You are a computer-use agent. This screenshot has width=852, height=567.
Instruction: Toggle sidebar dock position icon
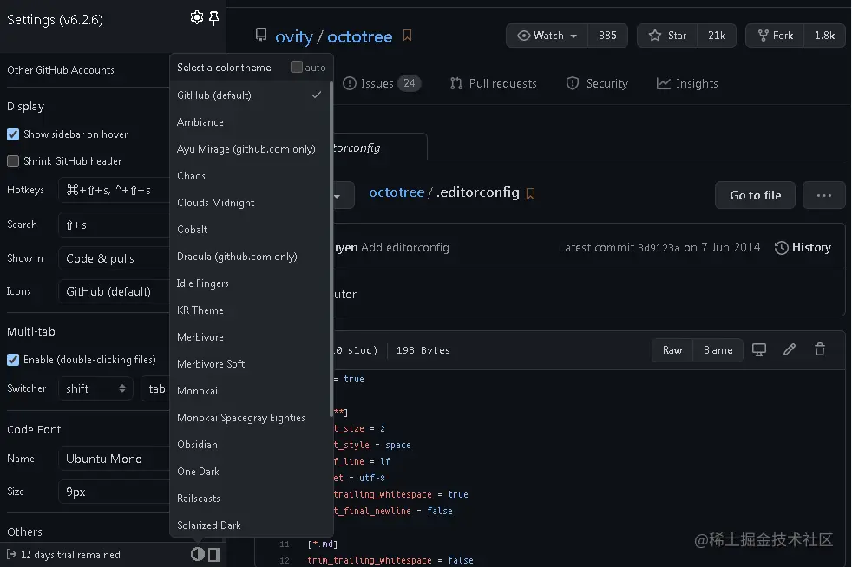(x=214, y=555)
